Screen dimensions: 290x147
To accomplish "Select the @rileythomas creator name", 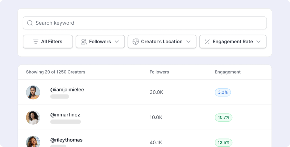I will [x=66, y=140].
